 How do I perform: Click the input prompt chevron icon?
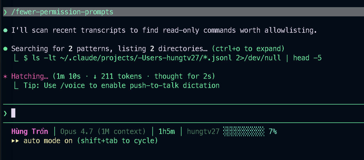[5, 113]
